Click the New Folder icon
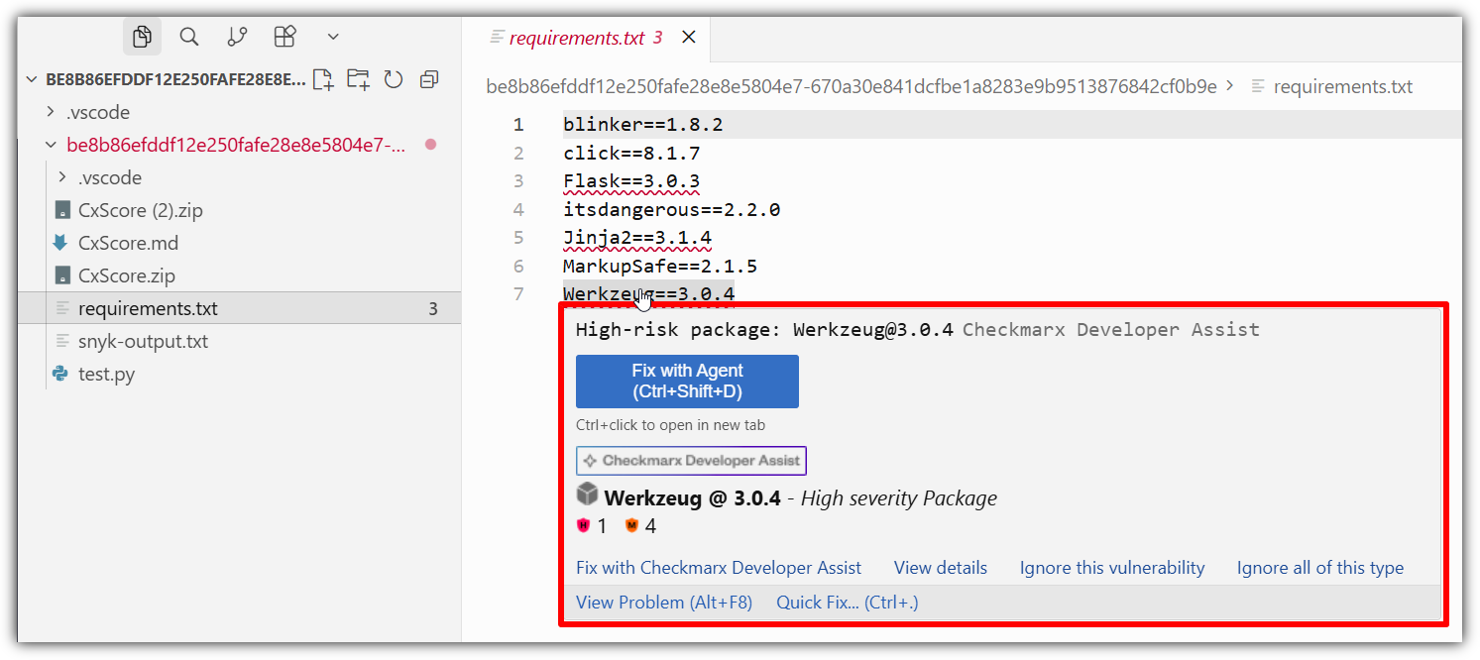Viewport: 1480px width, 660px height. coord(358,79)
